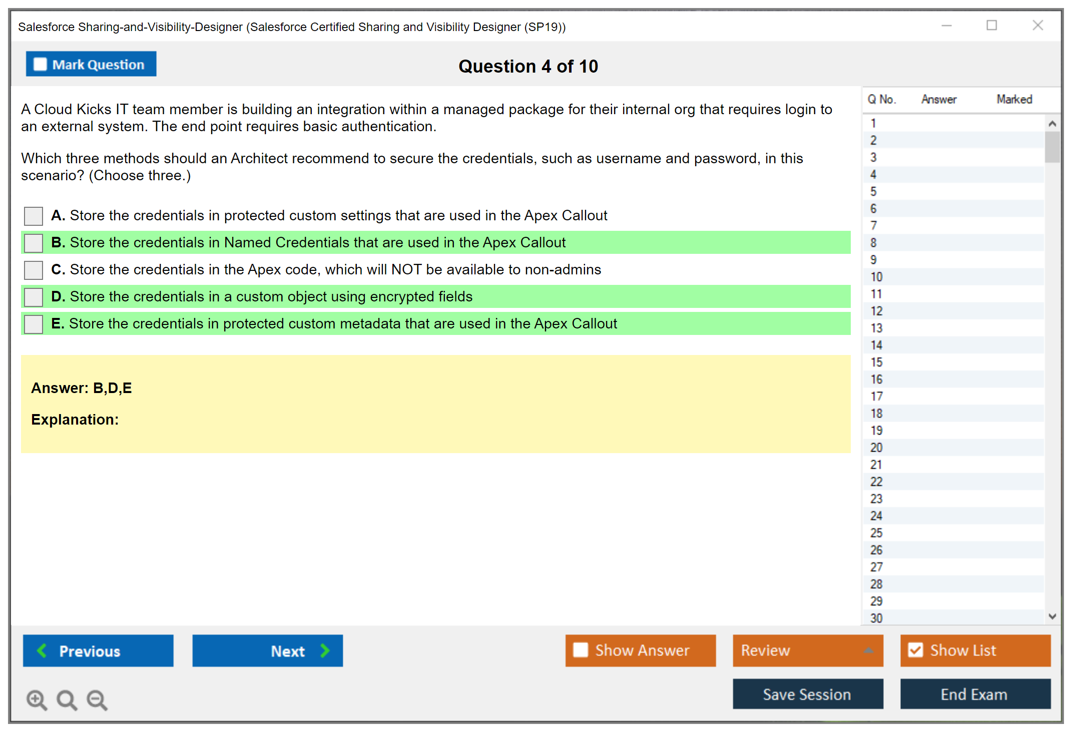The width and height of the screenshot is (1076, 736).
Task: Toggle the Mark Question checkbox
Action: pyautogui.click(x=40, y=65)
